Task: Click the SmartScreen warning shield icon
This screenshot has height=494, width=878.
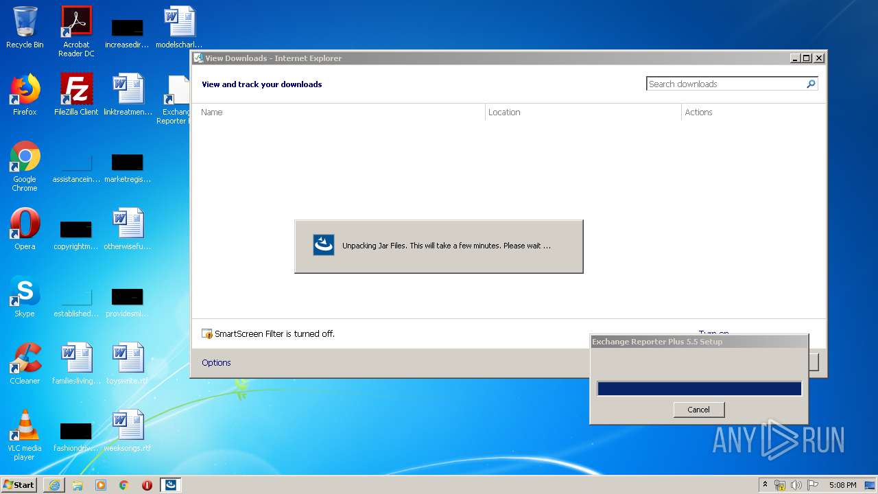Action: pos(207,334)
